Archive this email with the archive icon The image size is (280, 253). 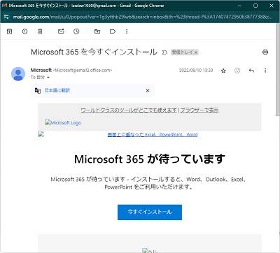(x=10, y=31)
